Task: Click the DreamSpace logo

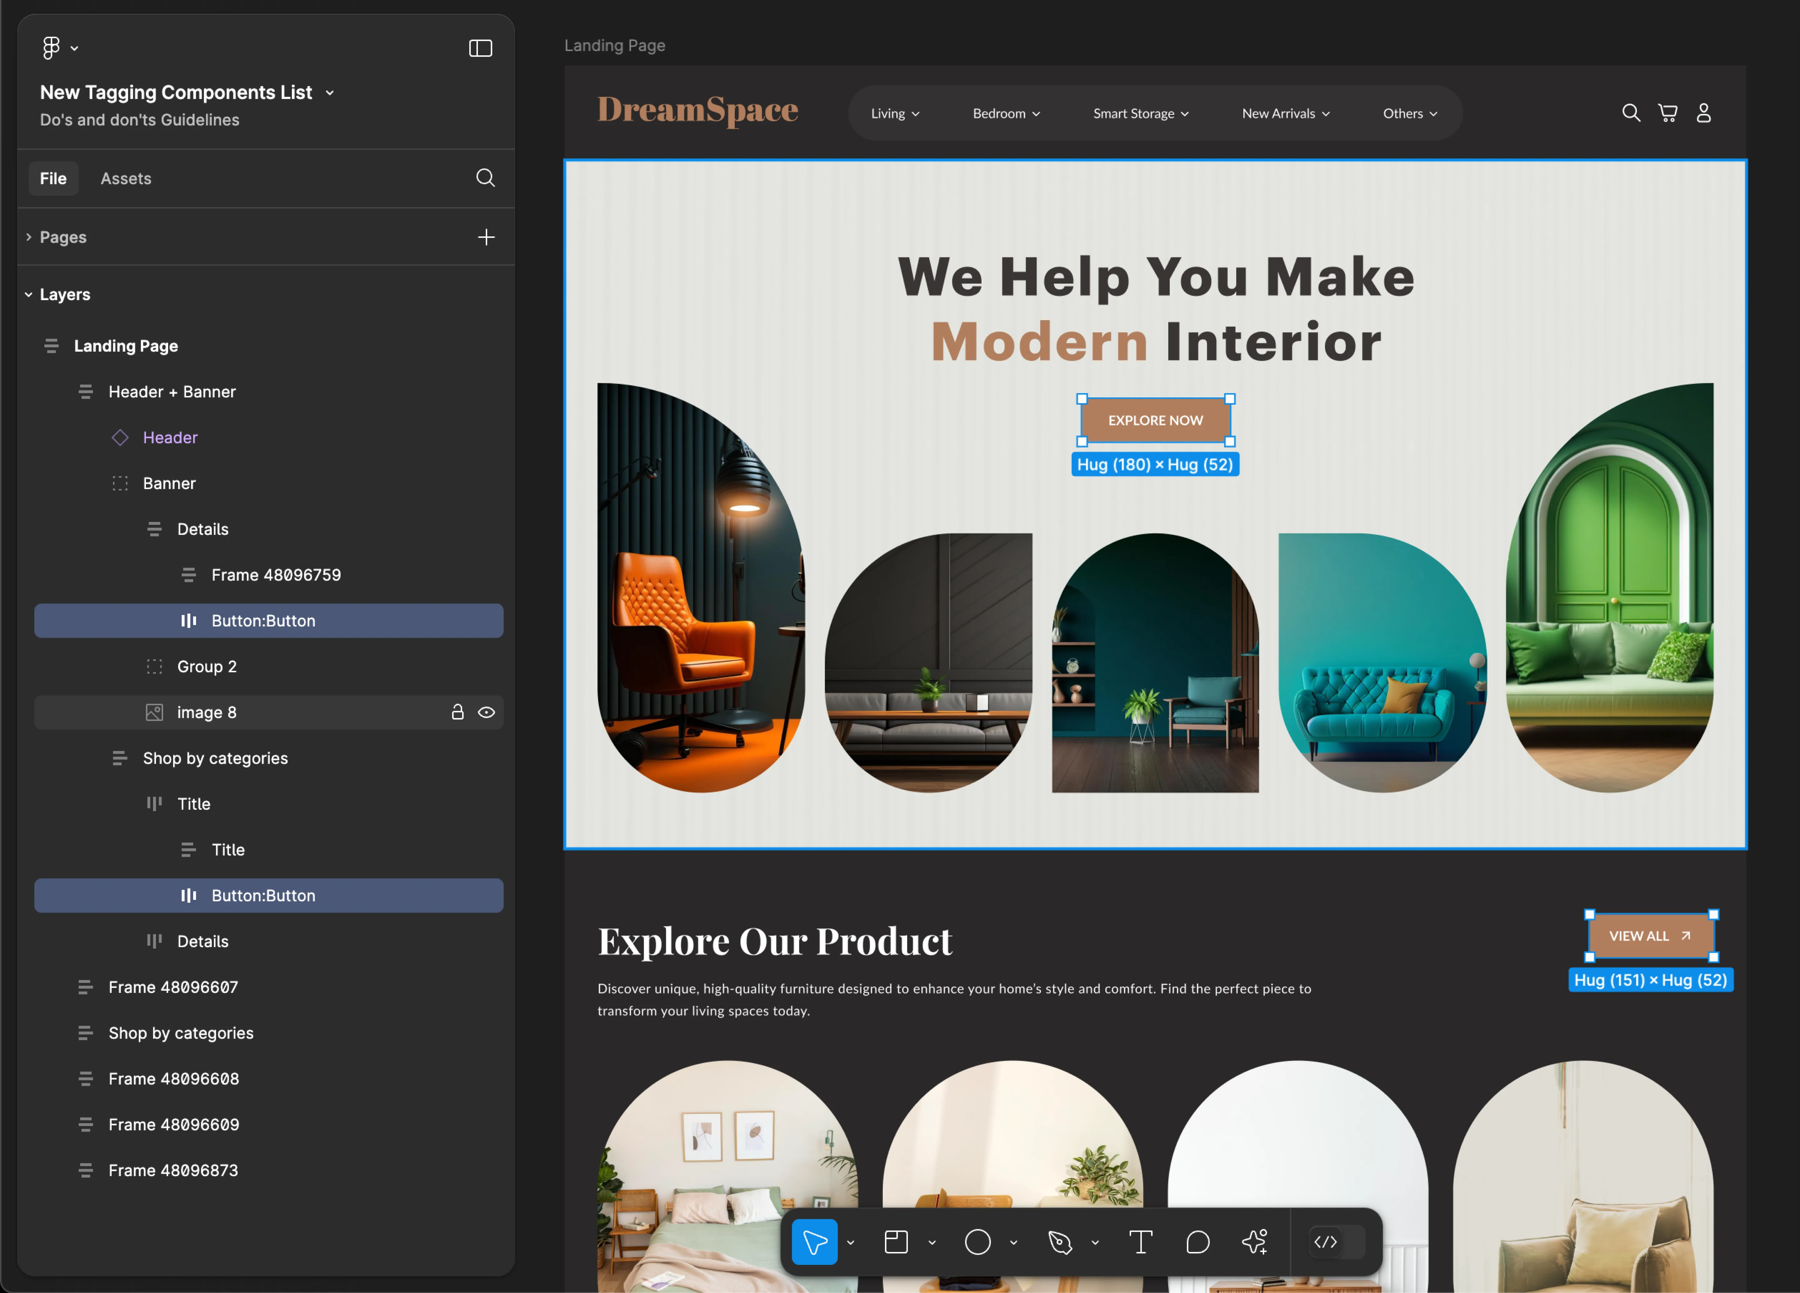Action: (x=697, y=110)
